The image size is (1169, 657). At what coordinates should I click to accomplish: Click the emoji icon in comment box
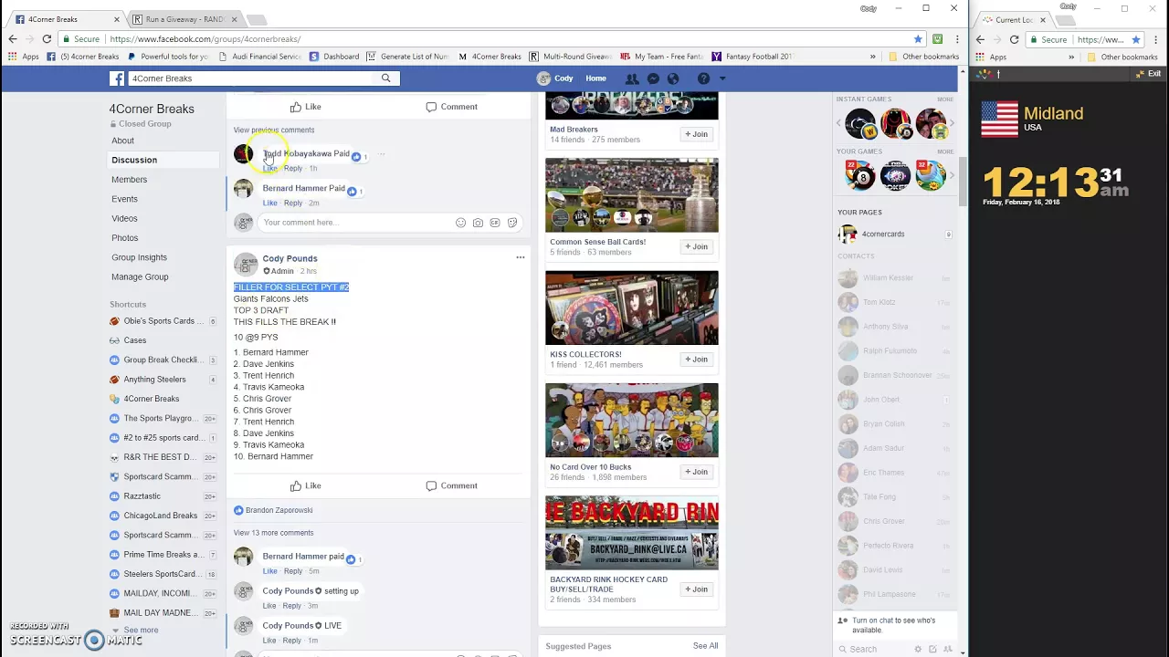[x=460, y=223]
